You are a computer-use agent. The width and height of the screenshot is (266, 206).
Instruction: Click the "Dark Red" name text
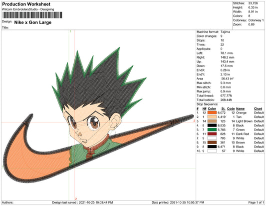243,134
